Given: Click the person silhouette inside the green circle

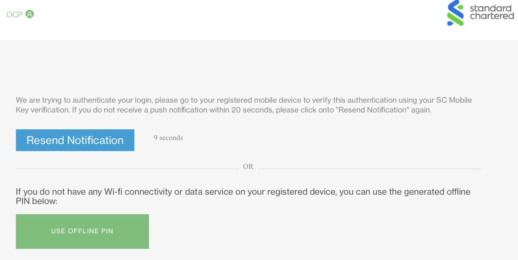Looking at the screenshot, I should tap(29, 14).
